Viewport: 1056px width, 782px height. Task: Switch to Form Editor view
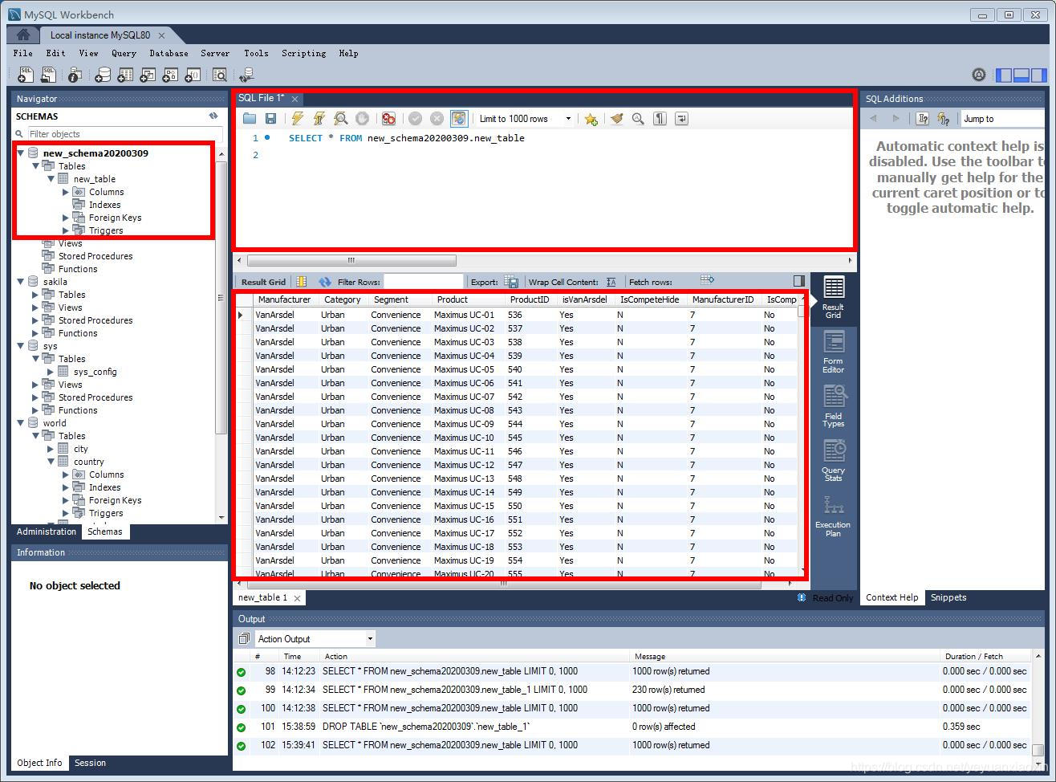pyautogui.click(x=833, y=352)
